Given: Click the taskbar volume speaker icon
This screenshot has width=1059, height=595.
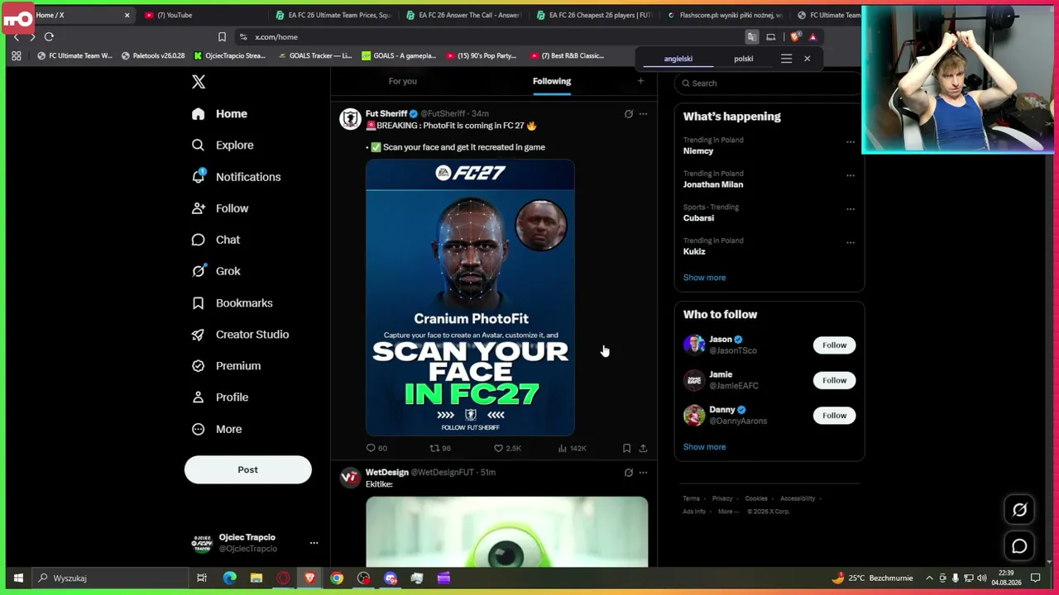Looking at the screenshot, I should click(982, 578).
